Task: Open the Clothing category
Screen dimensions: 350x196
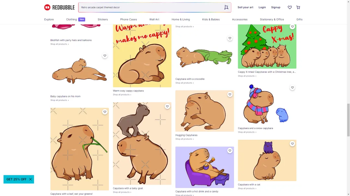Action: [71, 19]
